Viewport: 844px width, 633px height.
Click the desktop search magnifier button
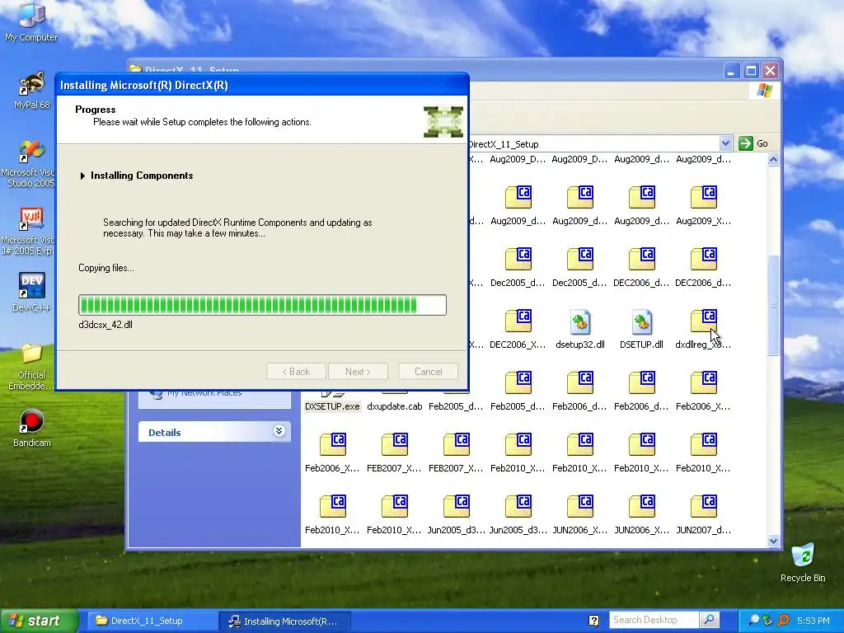coord(710,620)
